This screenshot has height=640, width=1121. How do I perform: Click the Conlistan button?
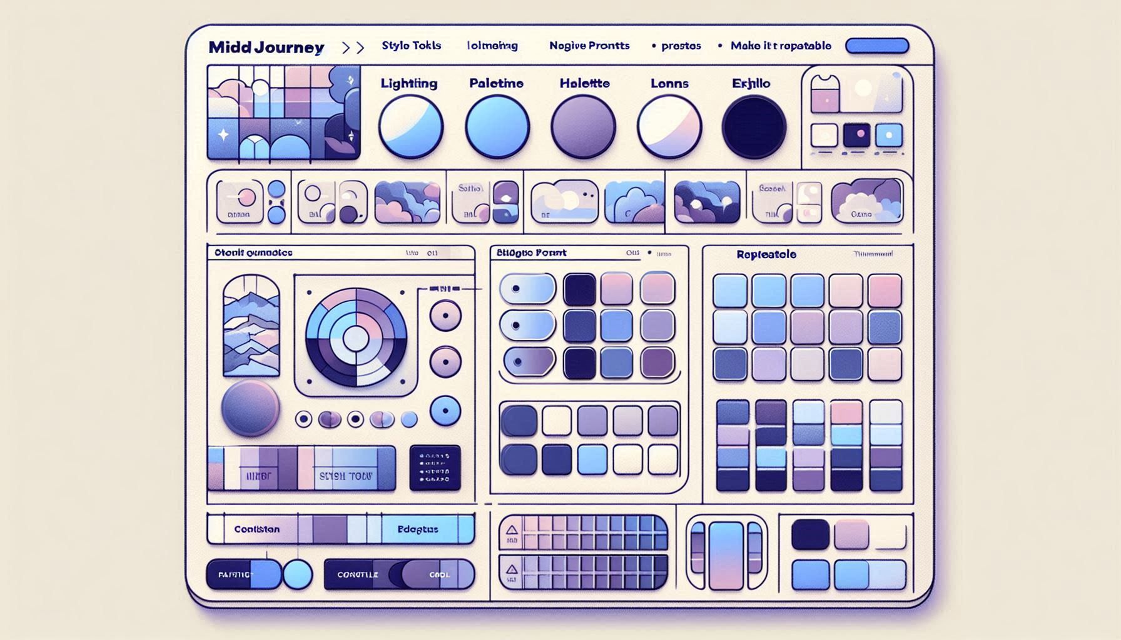point(256,529)
